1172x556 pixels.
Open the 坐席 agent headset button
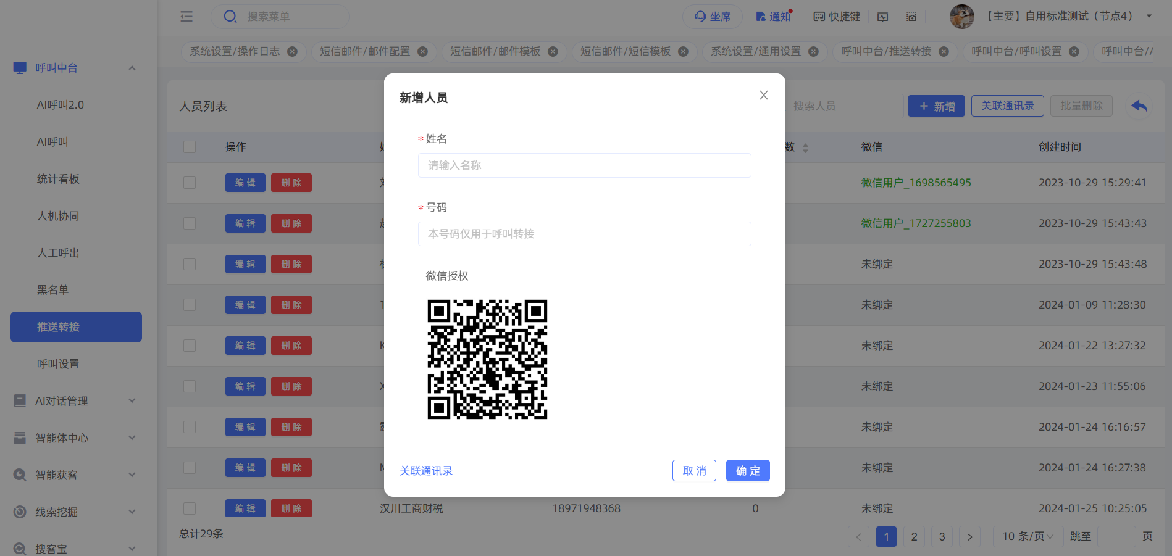(713, 17)
